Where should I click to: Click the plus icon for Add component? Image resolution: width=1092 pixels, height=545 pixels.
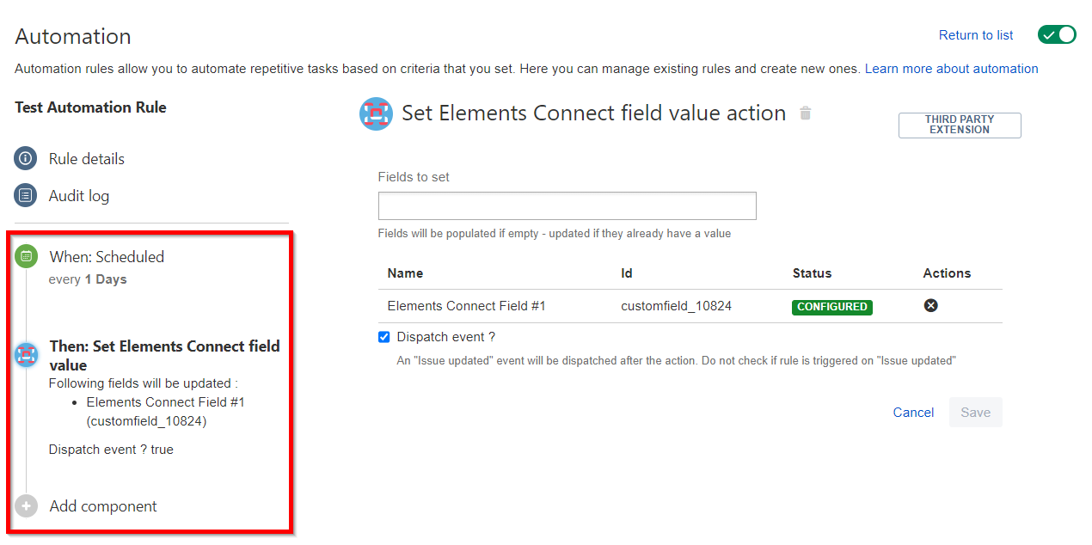(27, 506)
